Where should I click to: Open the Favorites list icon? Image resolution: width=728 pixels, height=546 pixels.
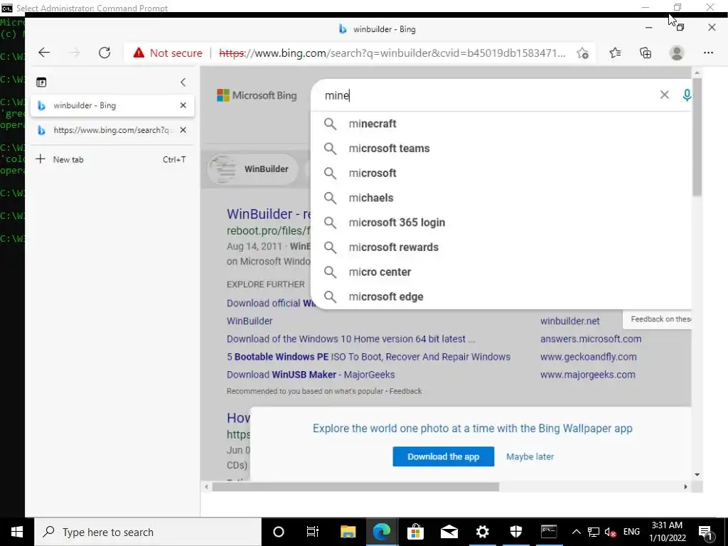[x=615, y=53]
